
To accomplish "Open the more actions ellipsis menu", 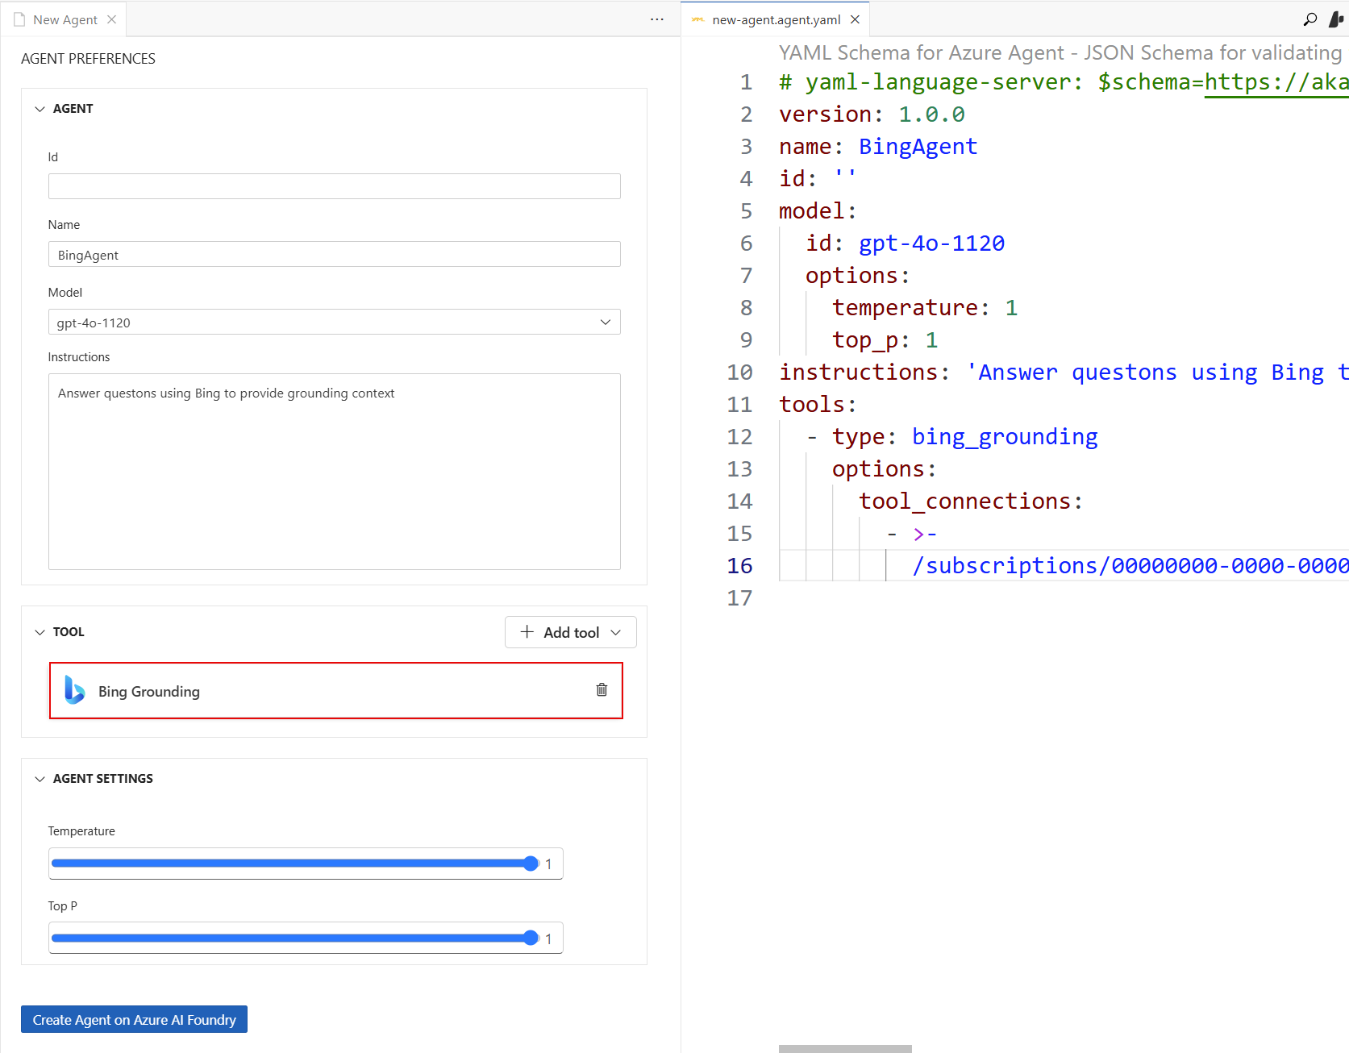I will pyautogui.click(x=657, y=19).
